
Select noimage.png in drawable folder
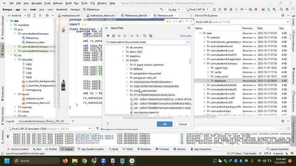pos(33,90)
